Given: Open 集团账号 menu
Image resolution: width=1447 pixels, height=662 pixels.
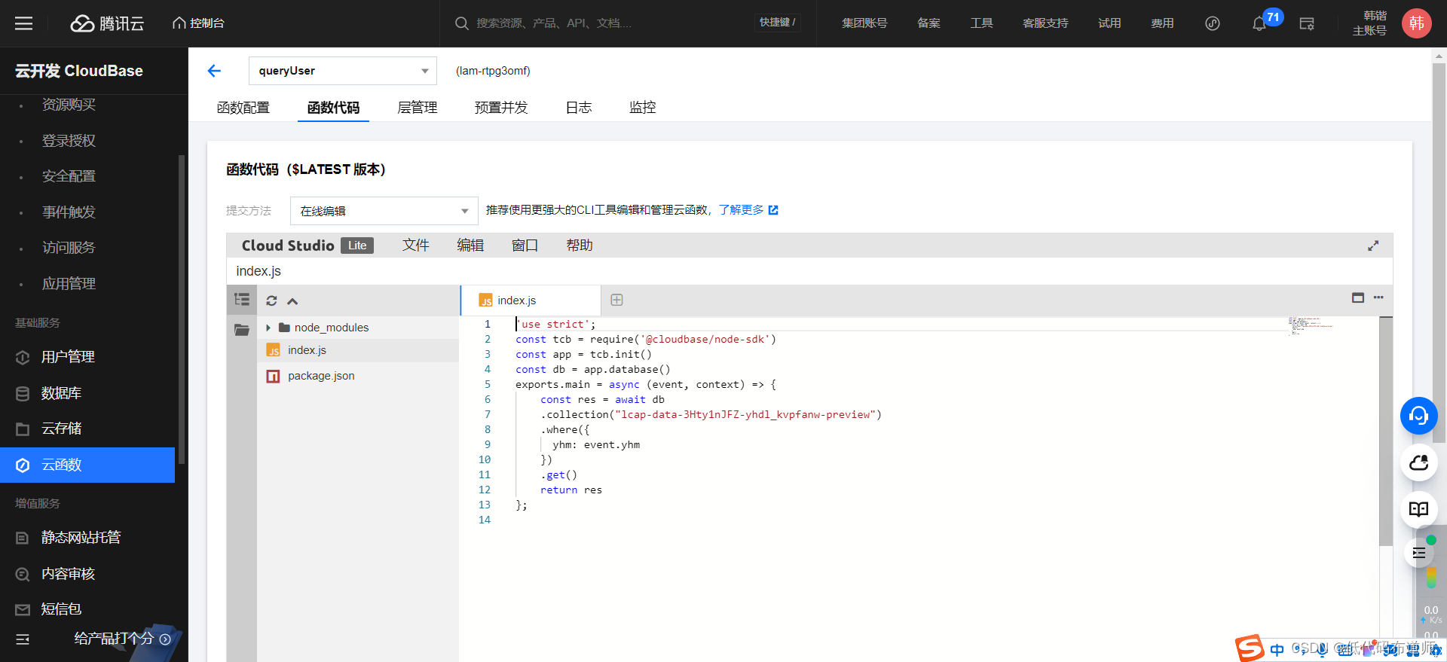Looking at the screenshot, I should click(x=864, y=23).
